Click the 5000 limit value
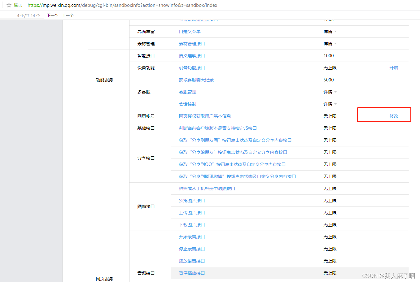This screenshot has width=420, height=282. pos(329,80)
